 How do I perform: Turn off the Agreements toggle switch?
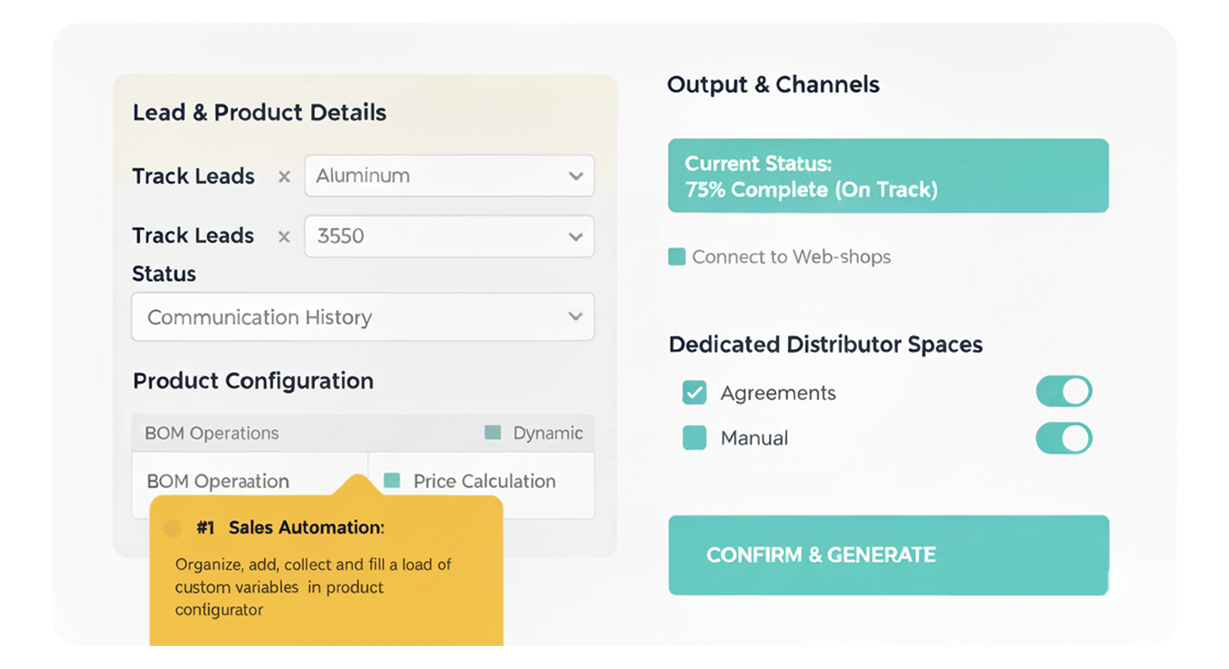tap(1063, 391)
